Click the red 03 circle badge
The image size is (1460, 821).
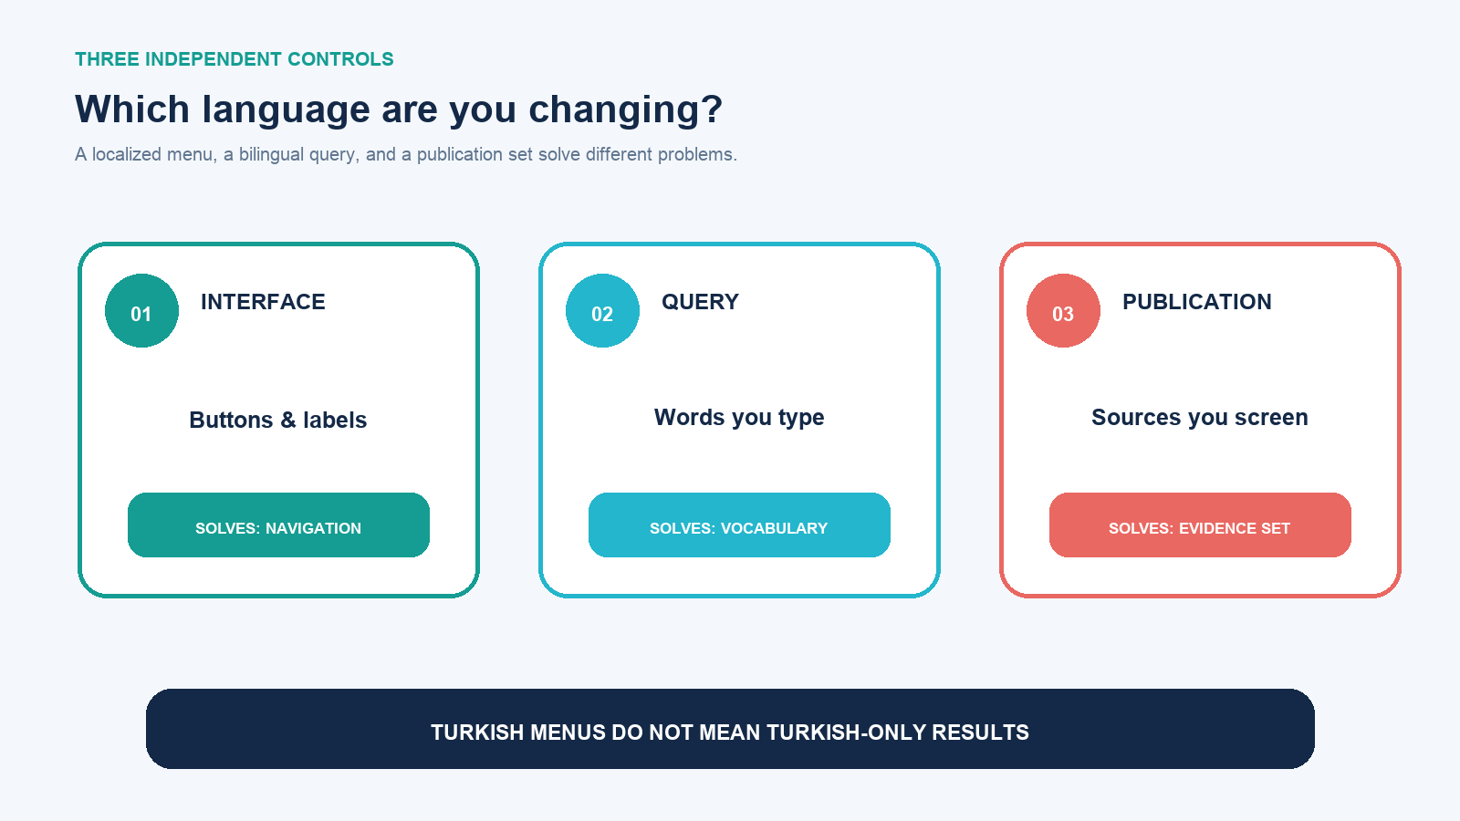click(x=1063, y=310)
